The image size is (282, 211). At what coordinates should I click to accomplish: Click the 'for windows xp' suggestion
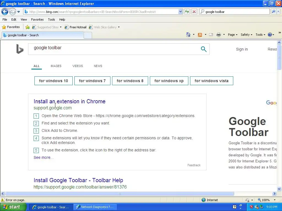coord(169,81)
